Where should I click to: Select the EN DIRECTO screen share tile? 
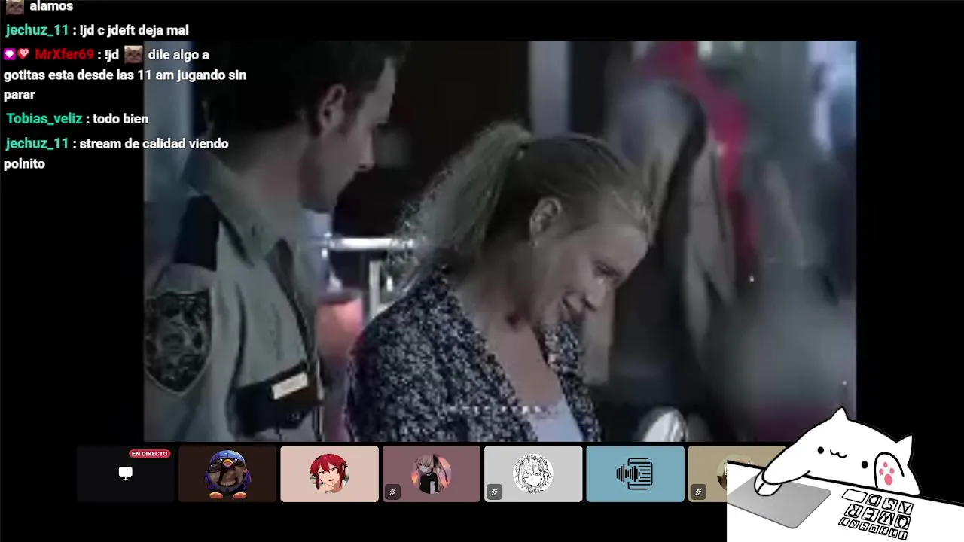point(126,473)
